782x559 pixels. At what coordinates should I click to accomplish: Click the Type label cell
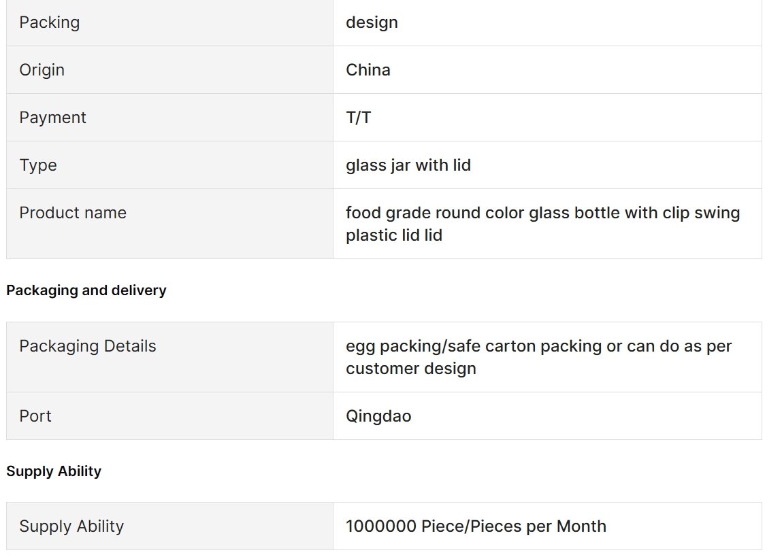[169, 165]
